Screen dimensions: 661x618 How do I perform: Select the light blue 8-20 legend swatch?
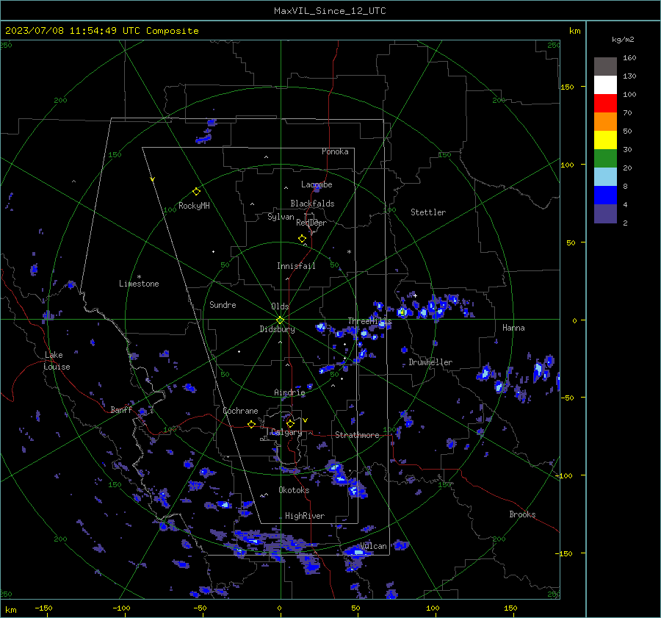click(x=605, y=177)
